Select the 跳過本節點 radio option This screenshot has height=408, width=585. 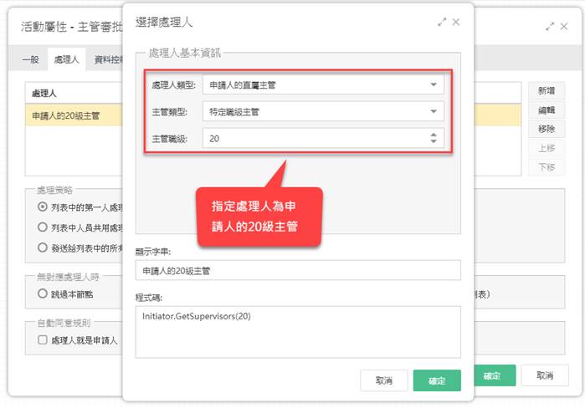[43, 293]
